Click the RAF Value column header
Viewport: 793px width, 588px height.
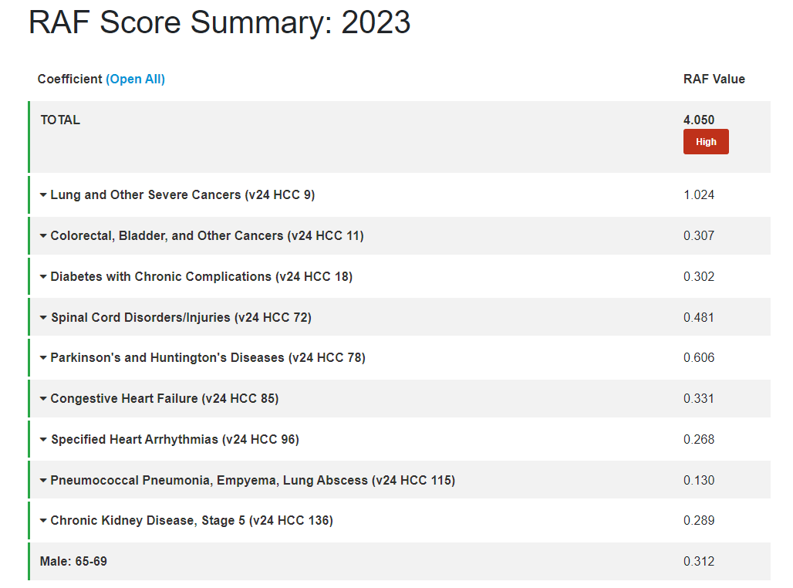[714, 79]
